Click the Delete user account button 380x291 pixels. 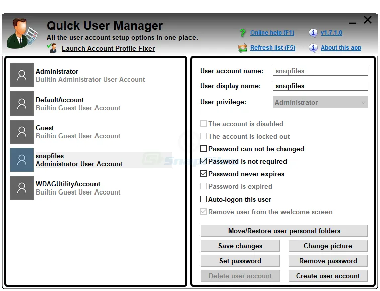(240, 276)
